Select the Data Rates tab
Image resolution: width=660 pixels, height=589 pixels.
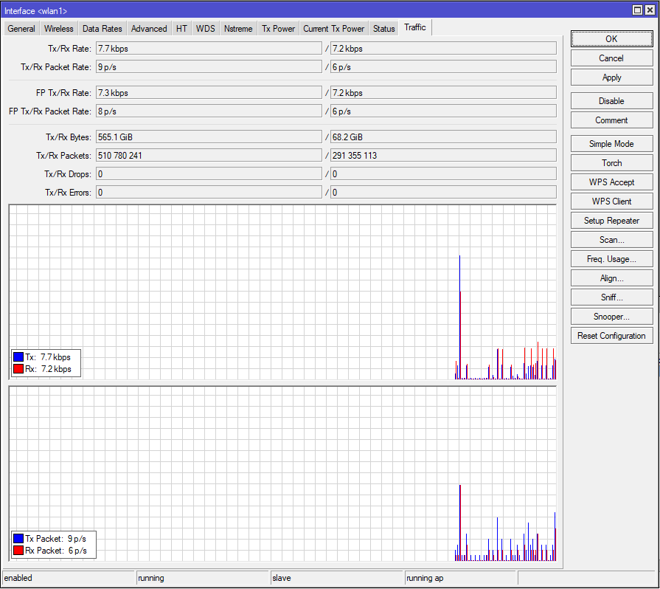coord(103,29)
